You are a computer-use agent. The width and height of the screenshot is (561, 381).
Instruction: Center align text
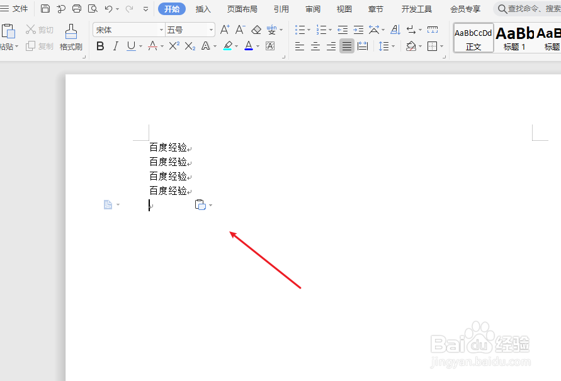[x=315, y=46]
